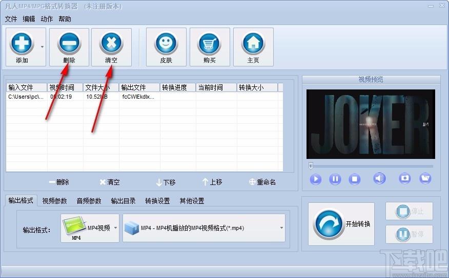Stop the preview video playback
449x278 pixels.
[x=355, y=179]
